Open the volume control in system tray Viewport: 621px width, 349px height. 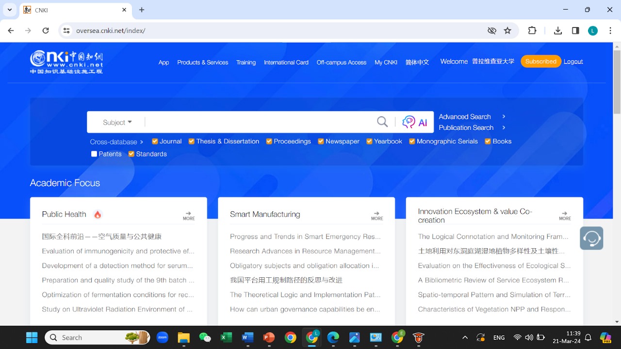click(529, 337)
